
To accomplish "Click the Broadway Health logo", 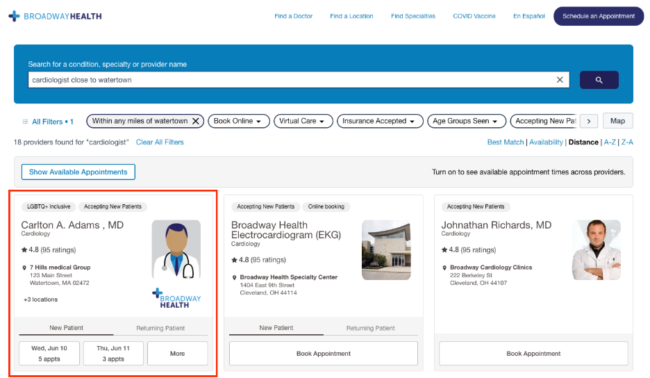I will (55, 16).
